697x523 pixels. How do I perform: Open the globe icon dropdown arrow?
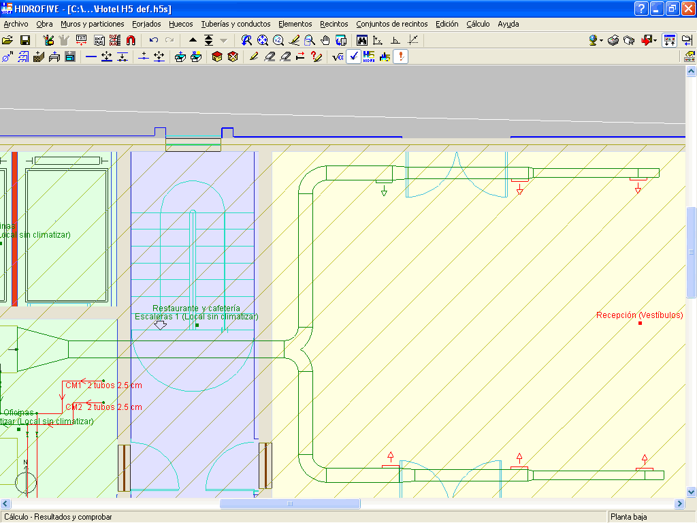pyautogui.click(x=601, y=41)
